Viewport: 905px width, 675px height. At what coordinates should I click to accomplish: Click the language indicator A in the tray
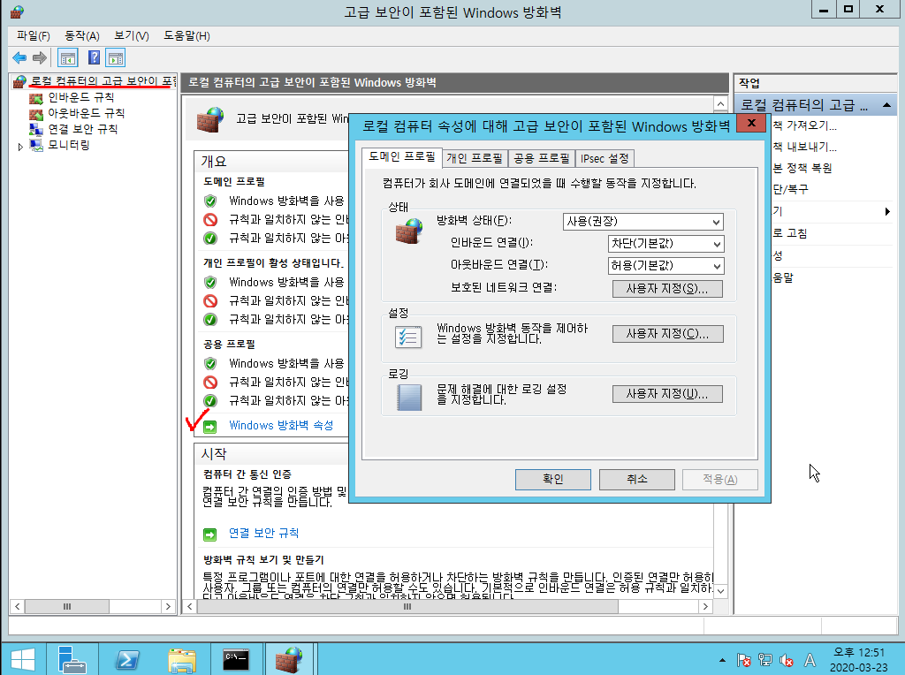pos(810,660)
